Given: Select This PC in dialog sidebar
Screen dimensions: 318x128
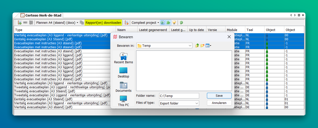Looking at the screenshot, I should (123, 101).
